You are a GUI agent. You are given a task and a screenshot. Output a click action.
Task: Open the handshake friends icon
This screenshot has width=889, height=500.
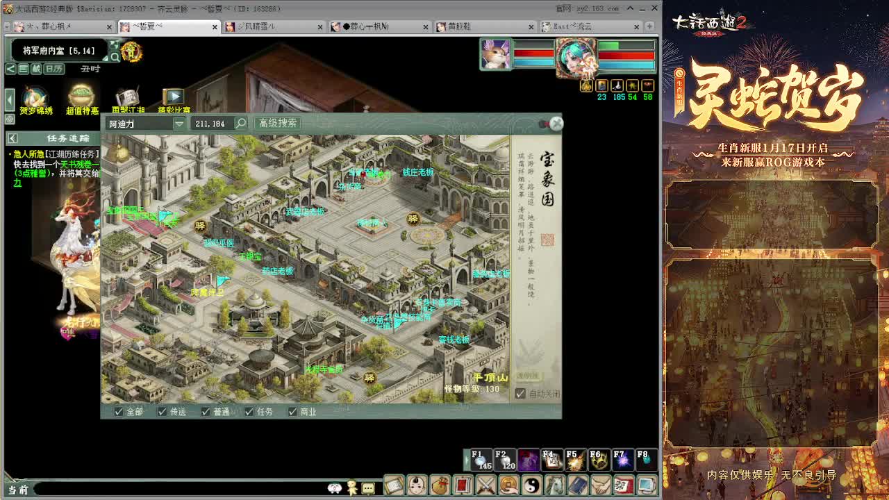click(x=600, y=485)
